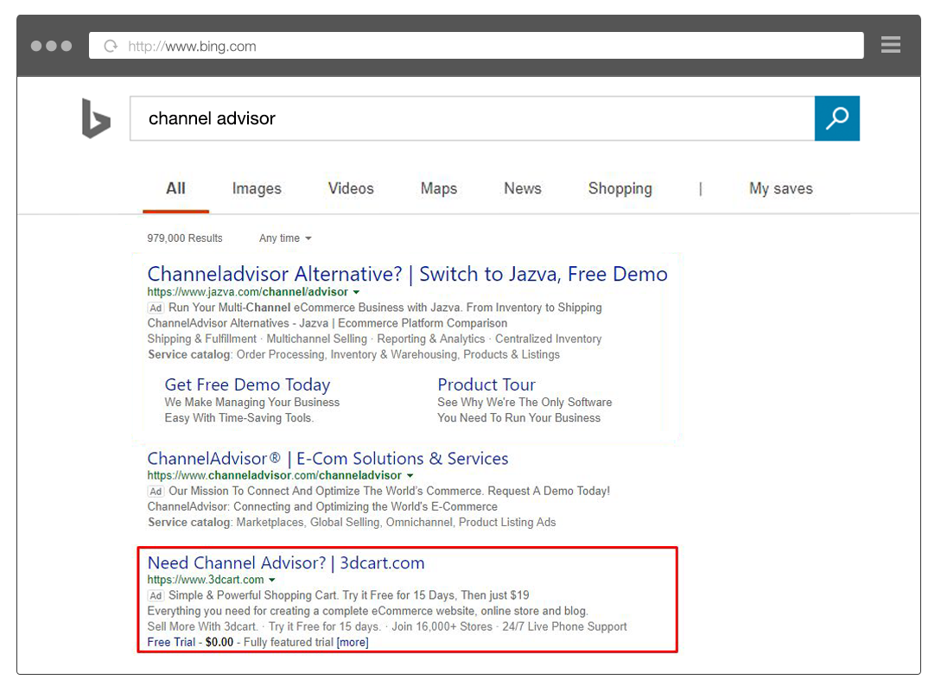This screenshot has height=686, width=941.
Task: Click the Ad badge on ChannelAdvisor result
Action: pos(156,492)
